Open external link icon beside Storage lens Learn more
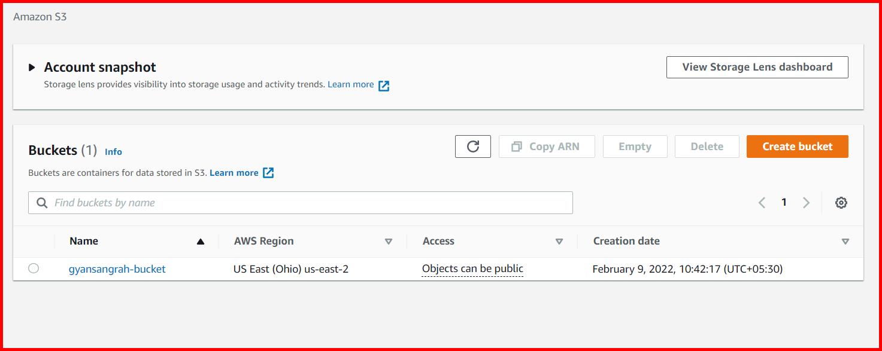The height and width of the screenshot is (351, 882). coord(384,86)
